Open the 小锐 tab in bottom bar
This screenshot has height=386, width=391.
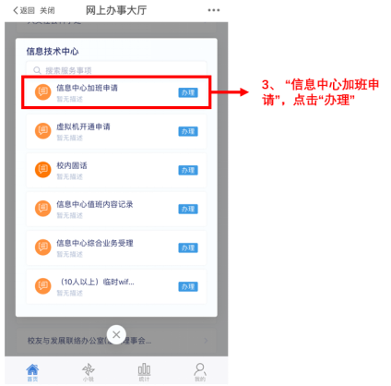click(x=89, y=372)
